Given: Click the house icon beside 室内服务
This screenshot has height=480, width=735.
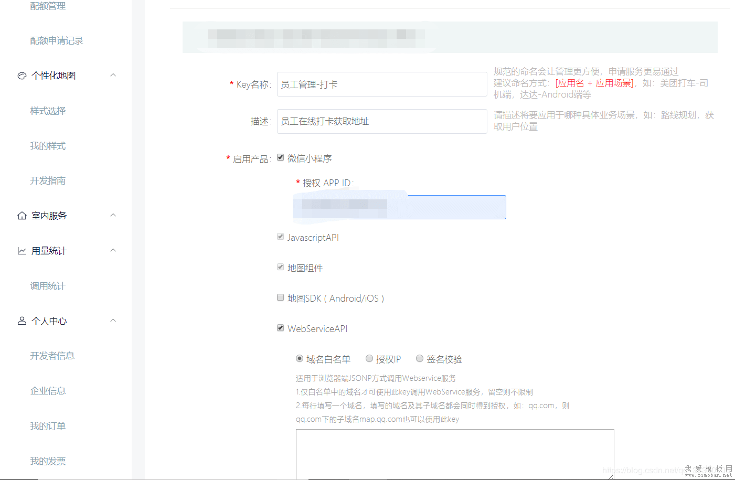Looking at the screenshot, I should pos(22,216).
